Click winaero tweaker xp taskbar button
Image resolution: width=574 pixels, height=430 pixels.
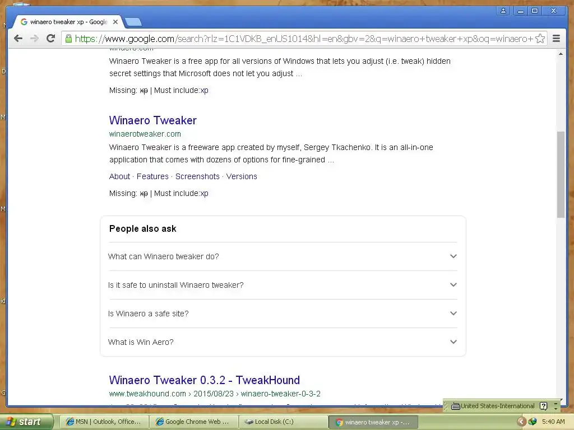point(373,422)
